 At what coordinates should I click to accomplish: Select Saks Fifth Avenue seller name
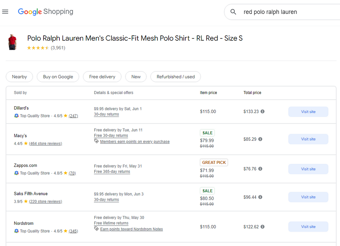31,194
